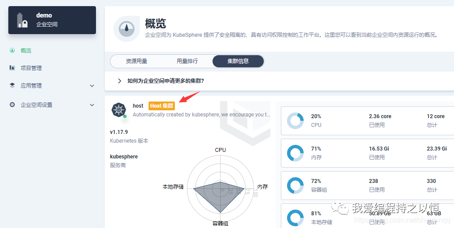Image resolution: width=454 pixels, height=228 pixels.
Task: Click the 330 pods total value
Action: click(x=431, y=181)
